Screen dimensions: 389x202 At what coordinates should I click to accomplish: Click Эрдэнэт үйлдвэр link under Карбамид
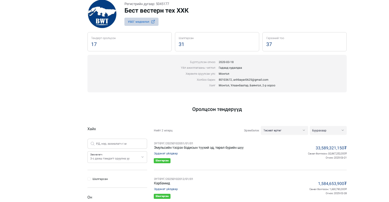[x=166, y=189]
